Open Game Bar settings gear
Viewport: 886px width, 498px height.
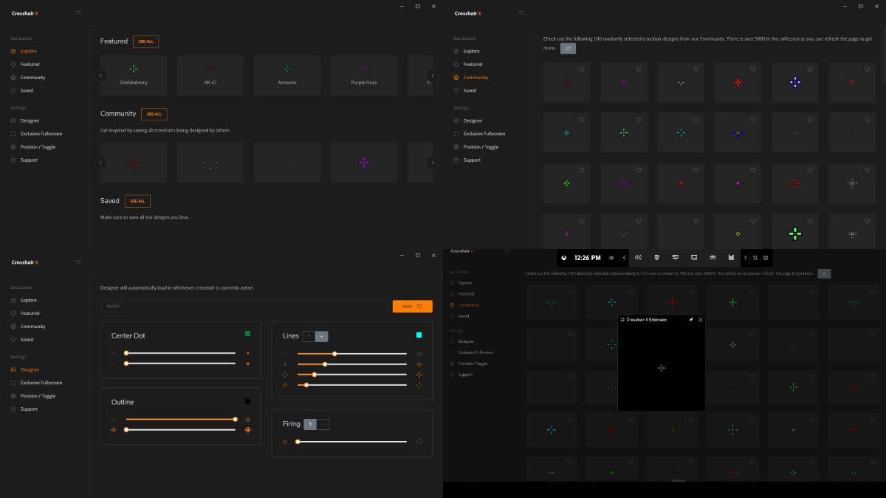[766, 258]
